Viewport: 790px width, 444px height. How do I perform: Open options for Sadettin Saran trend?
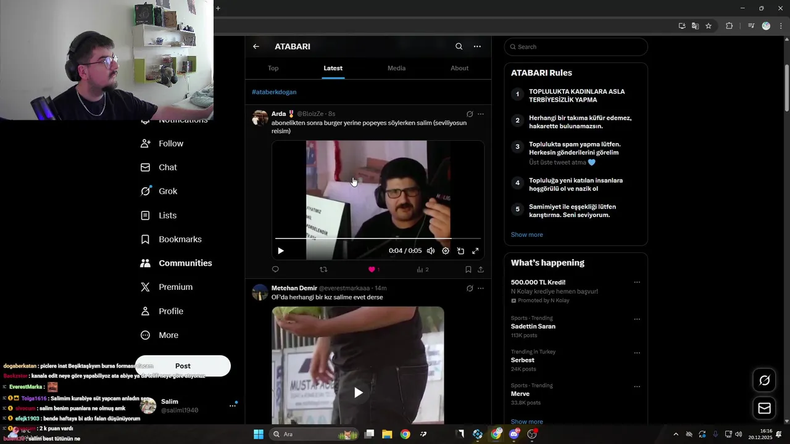coord(637,319)
